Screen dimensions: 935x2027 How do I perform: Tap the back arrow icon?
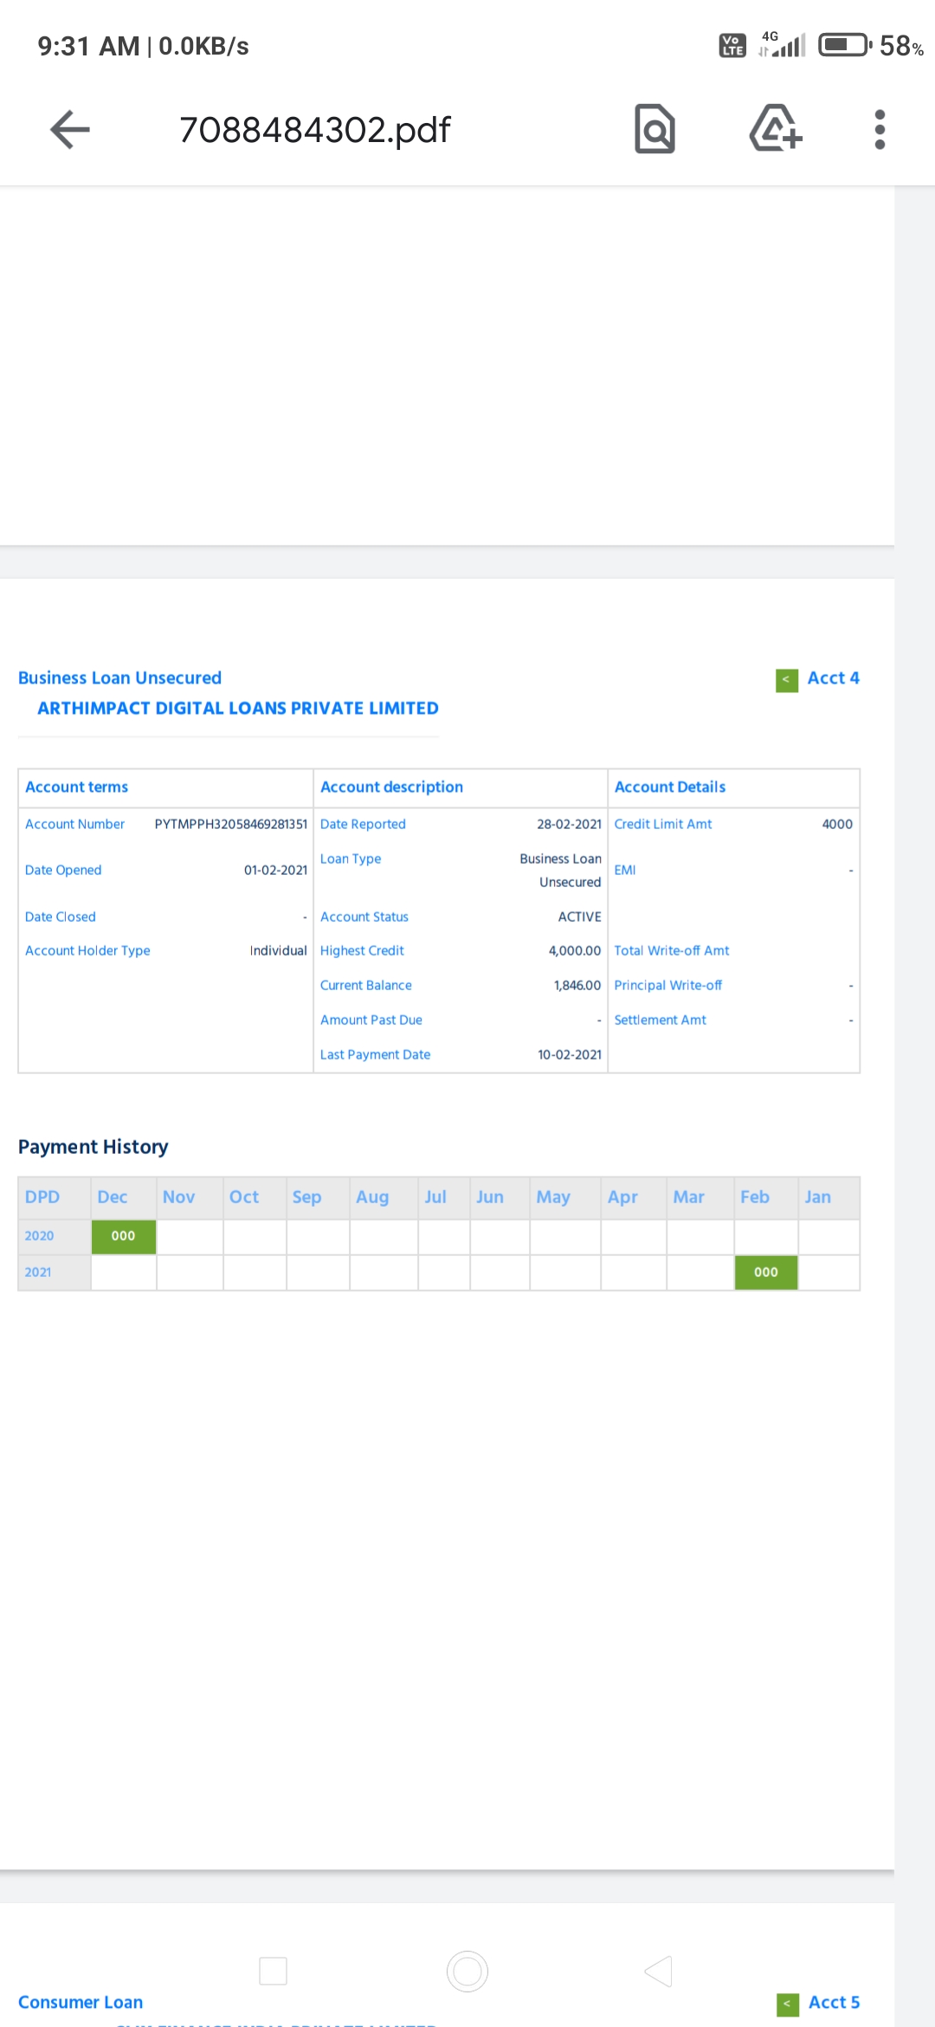[70, 130]
